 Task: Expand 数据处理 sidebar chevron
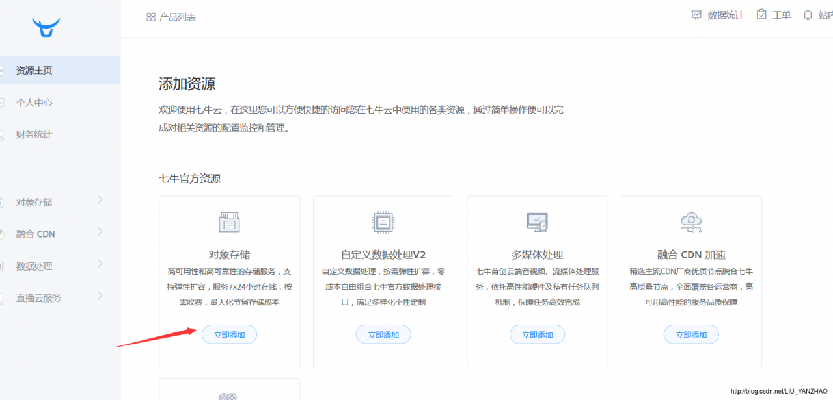[x=100, y=264]
